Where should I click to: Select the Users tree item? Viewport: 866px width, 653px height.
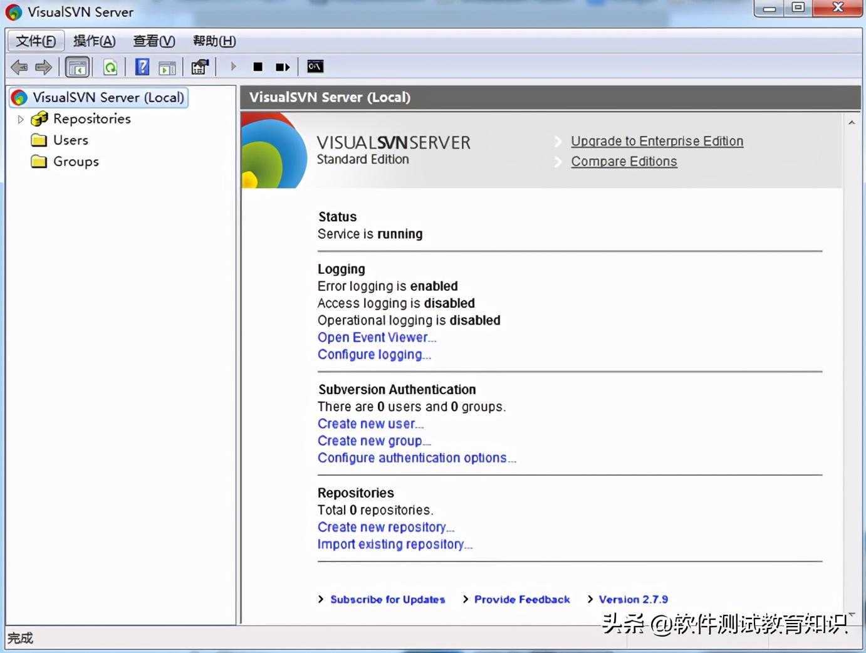coord(71,140)
